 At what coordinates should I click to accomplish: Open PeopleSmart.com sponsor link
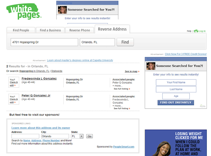tap(124, 147)
